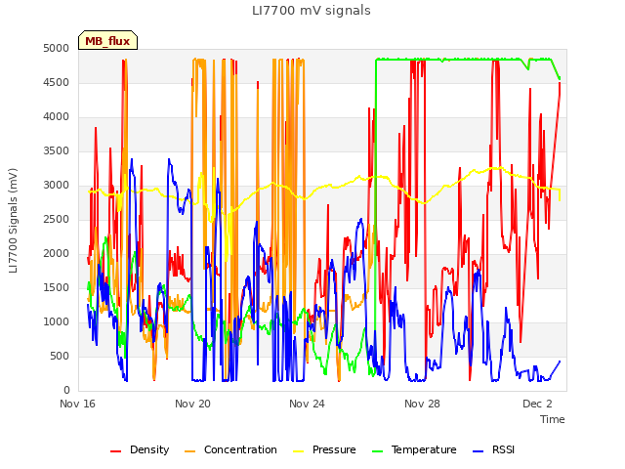Click the 4000 y-axis tick label
The image size is (625, 469).
[57, 117]
